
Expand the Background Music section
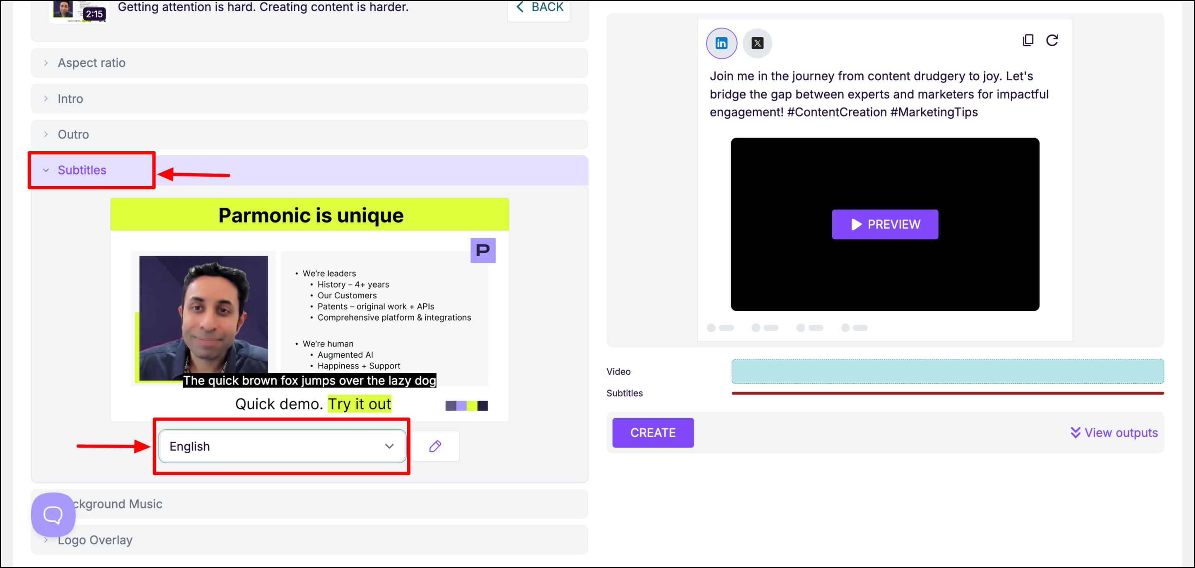pos(309,503)
